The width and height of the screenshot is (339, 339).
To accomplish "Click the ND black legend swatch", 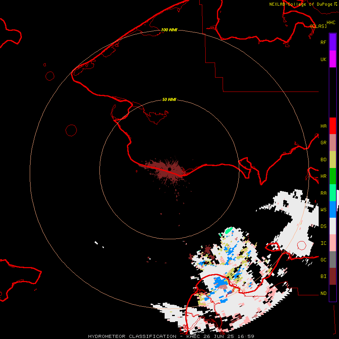I will click(x=333, y=293).
